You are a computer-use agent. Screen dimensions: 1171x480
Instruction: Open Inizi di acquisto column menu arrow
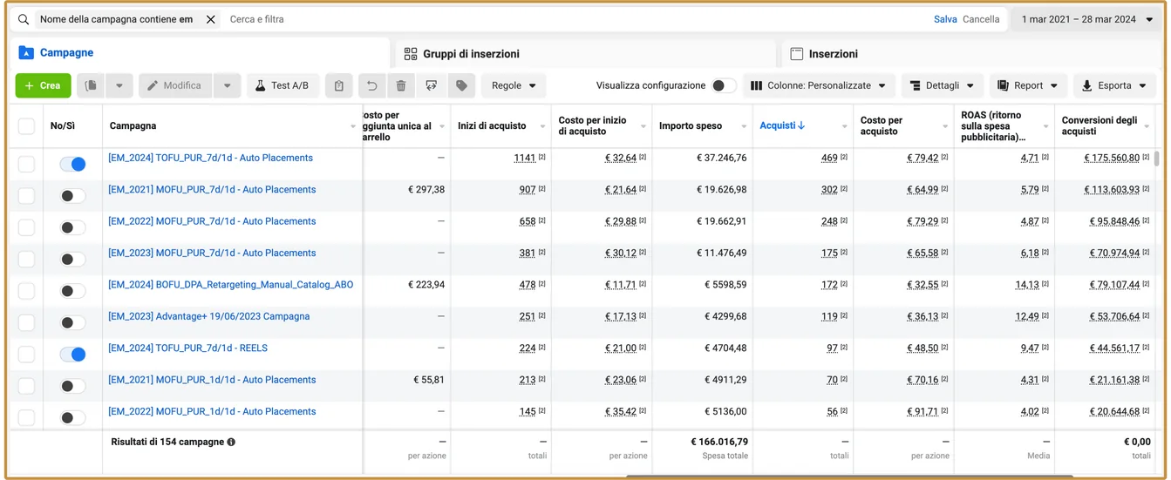(542, 127)
